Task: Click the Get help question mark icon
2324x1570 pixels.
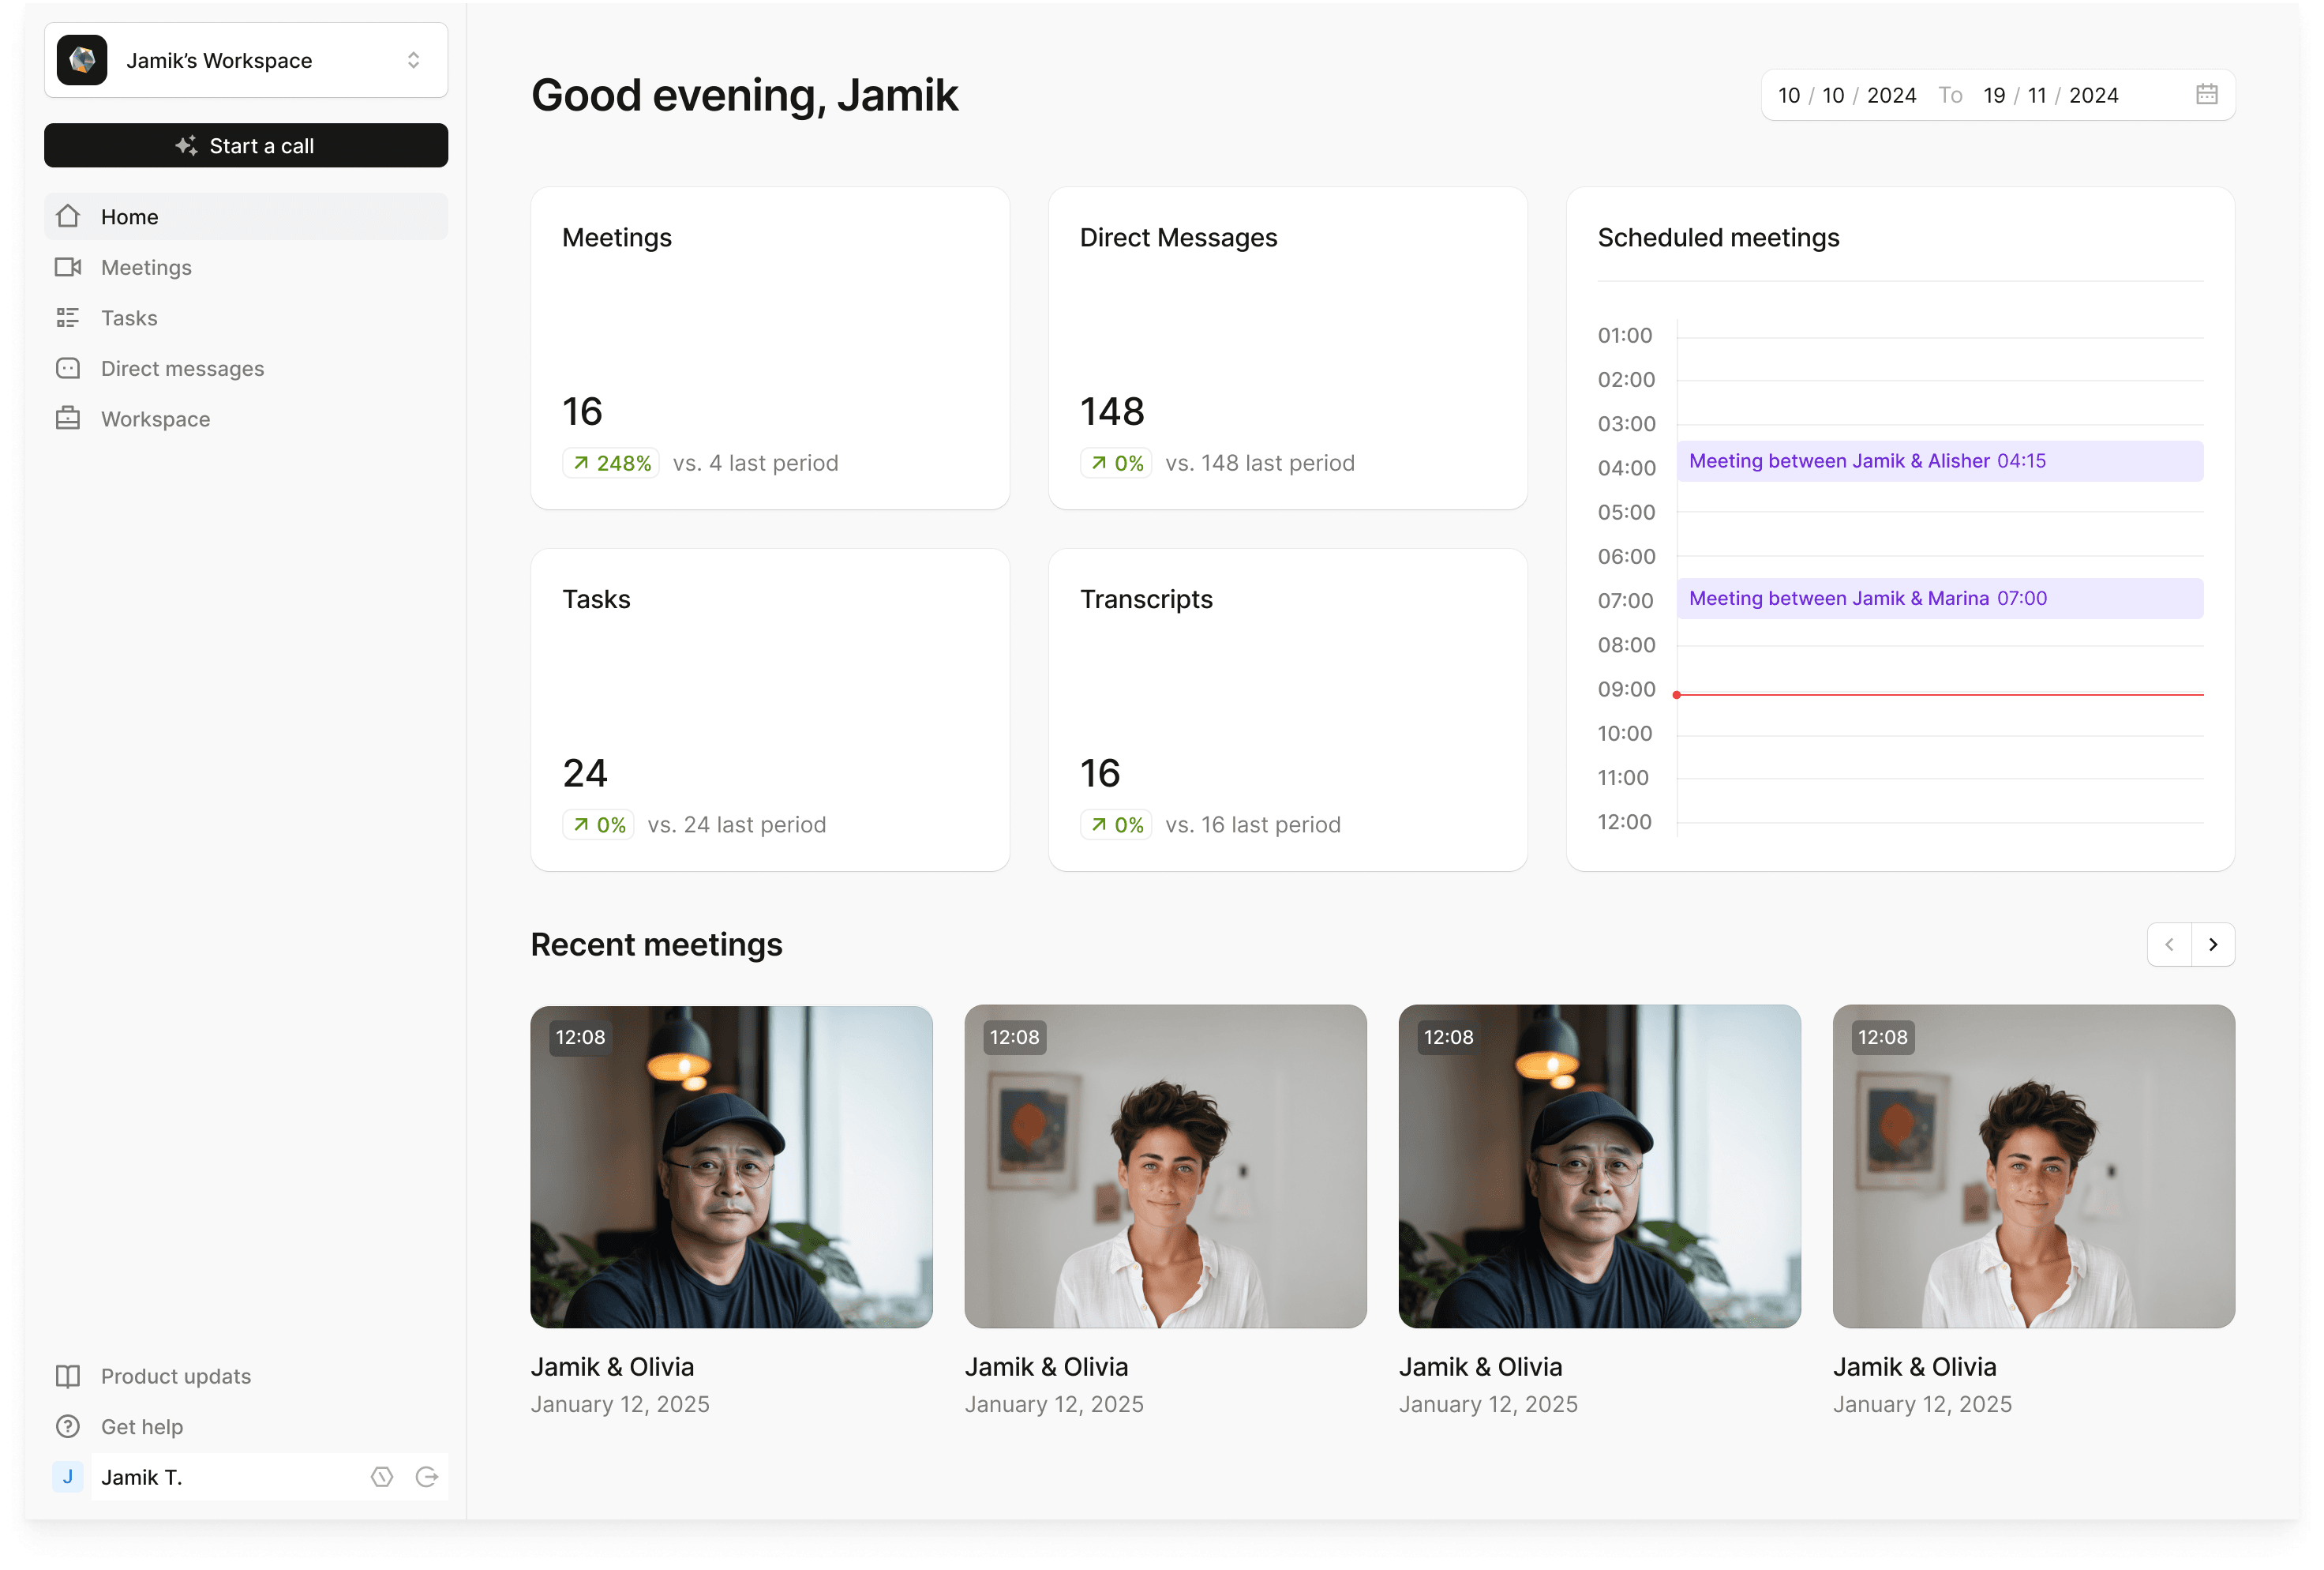Action: coord(67,1427)
